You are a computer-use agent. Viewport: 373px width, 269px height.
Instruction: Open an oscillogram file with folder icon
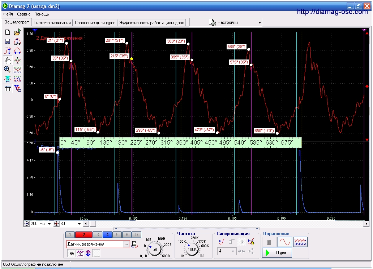tap(17, 32)
